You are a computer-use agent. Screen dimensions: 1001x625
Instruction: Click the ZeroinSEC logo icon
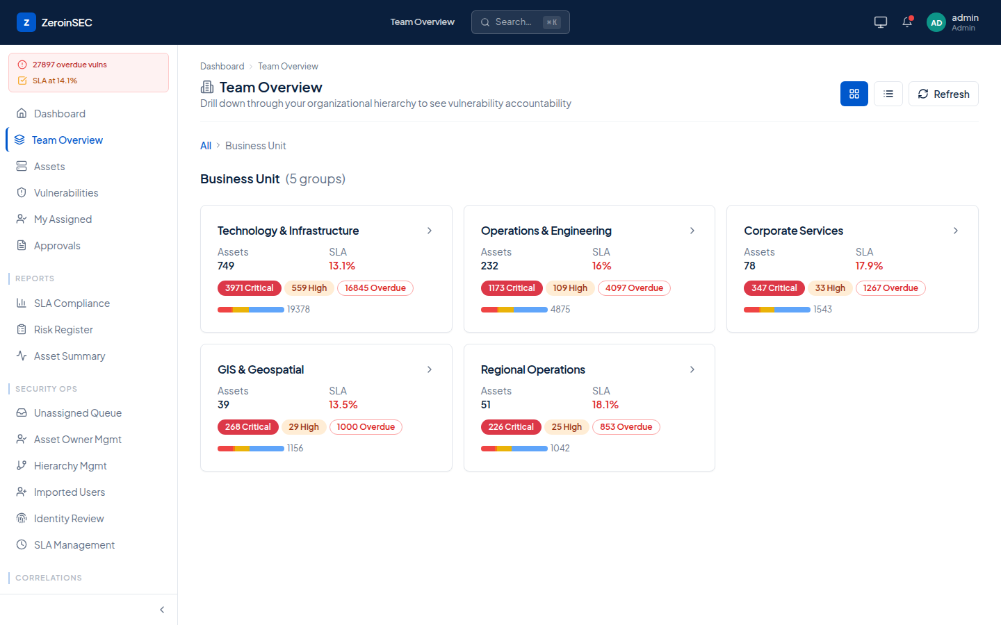point(26,22)
